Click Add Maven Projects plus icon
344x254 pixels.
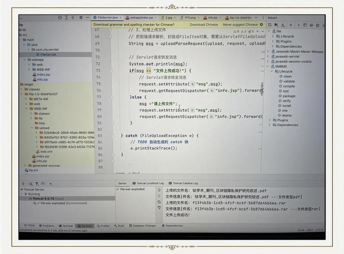pos(291,25)
